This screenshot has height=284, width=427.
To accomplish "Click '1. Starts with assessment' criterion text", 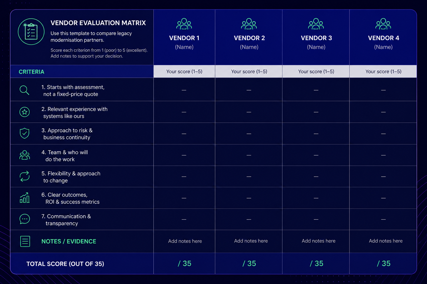I will pyautogui.click(x=73, y=91).
